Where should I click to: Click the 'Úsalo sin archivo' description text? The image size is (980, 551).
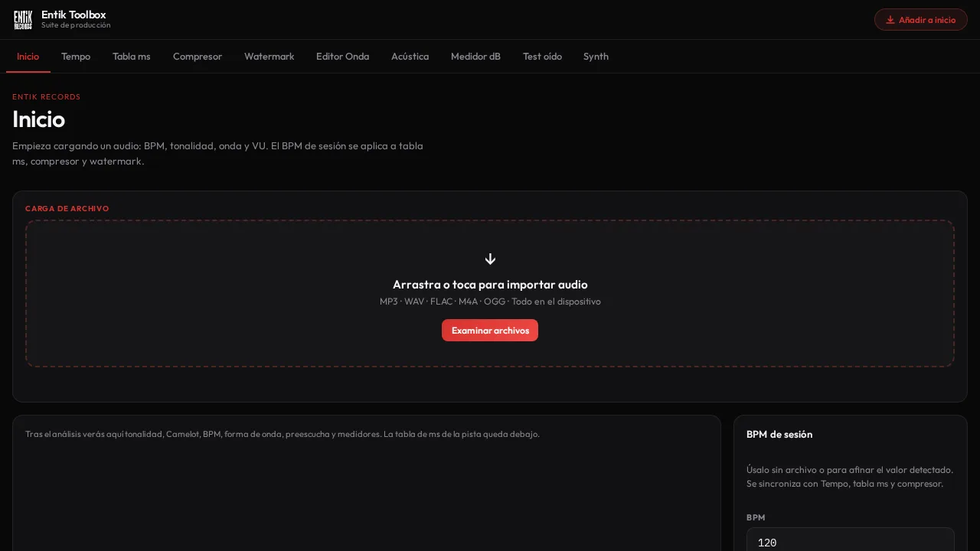tap(850, 477)
